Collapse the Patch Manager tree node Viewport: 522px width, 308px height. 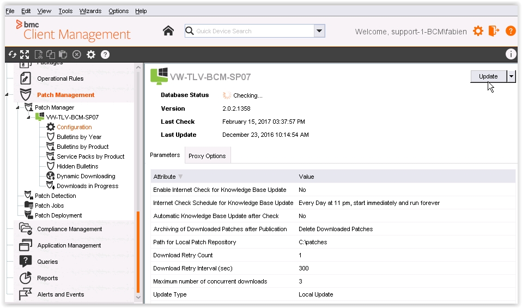(x=18, y=107)
